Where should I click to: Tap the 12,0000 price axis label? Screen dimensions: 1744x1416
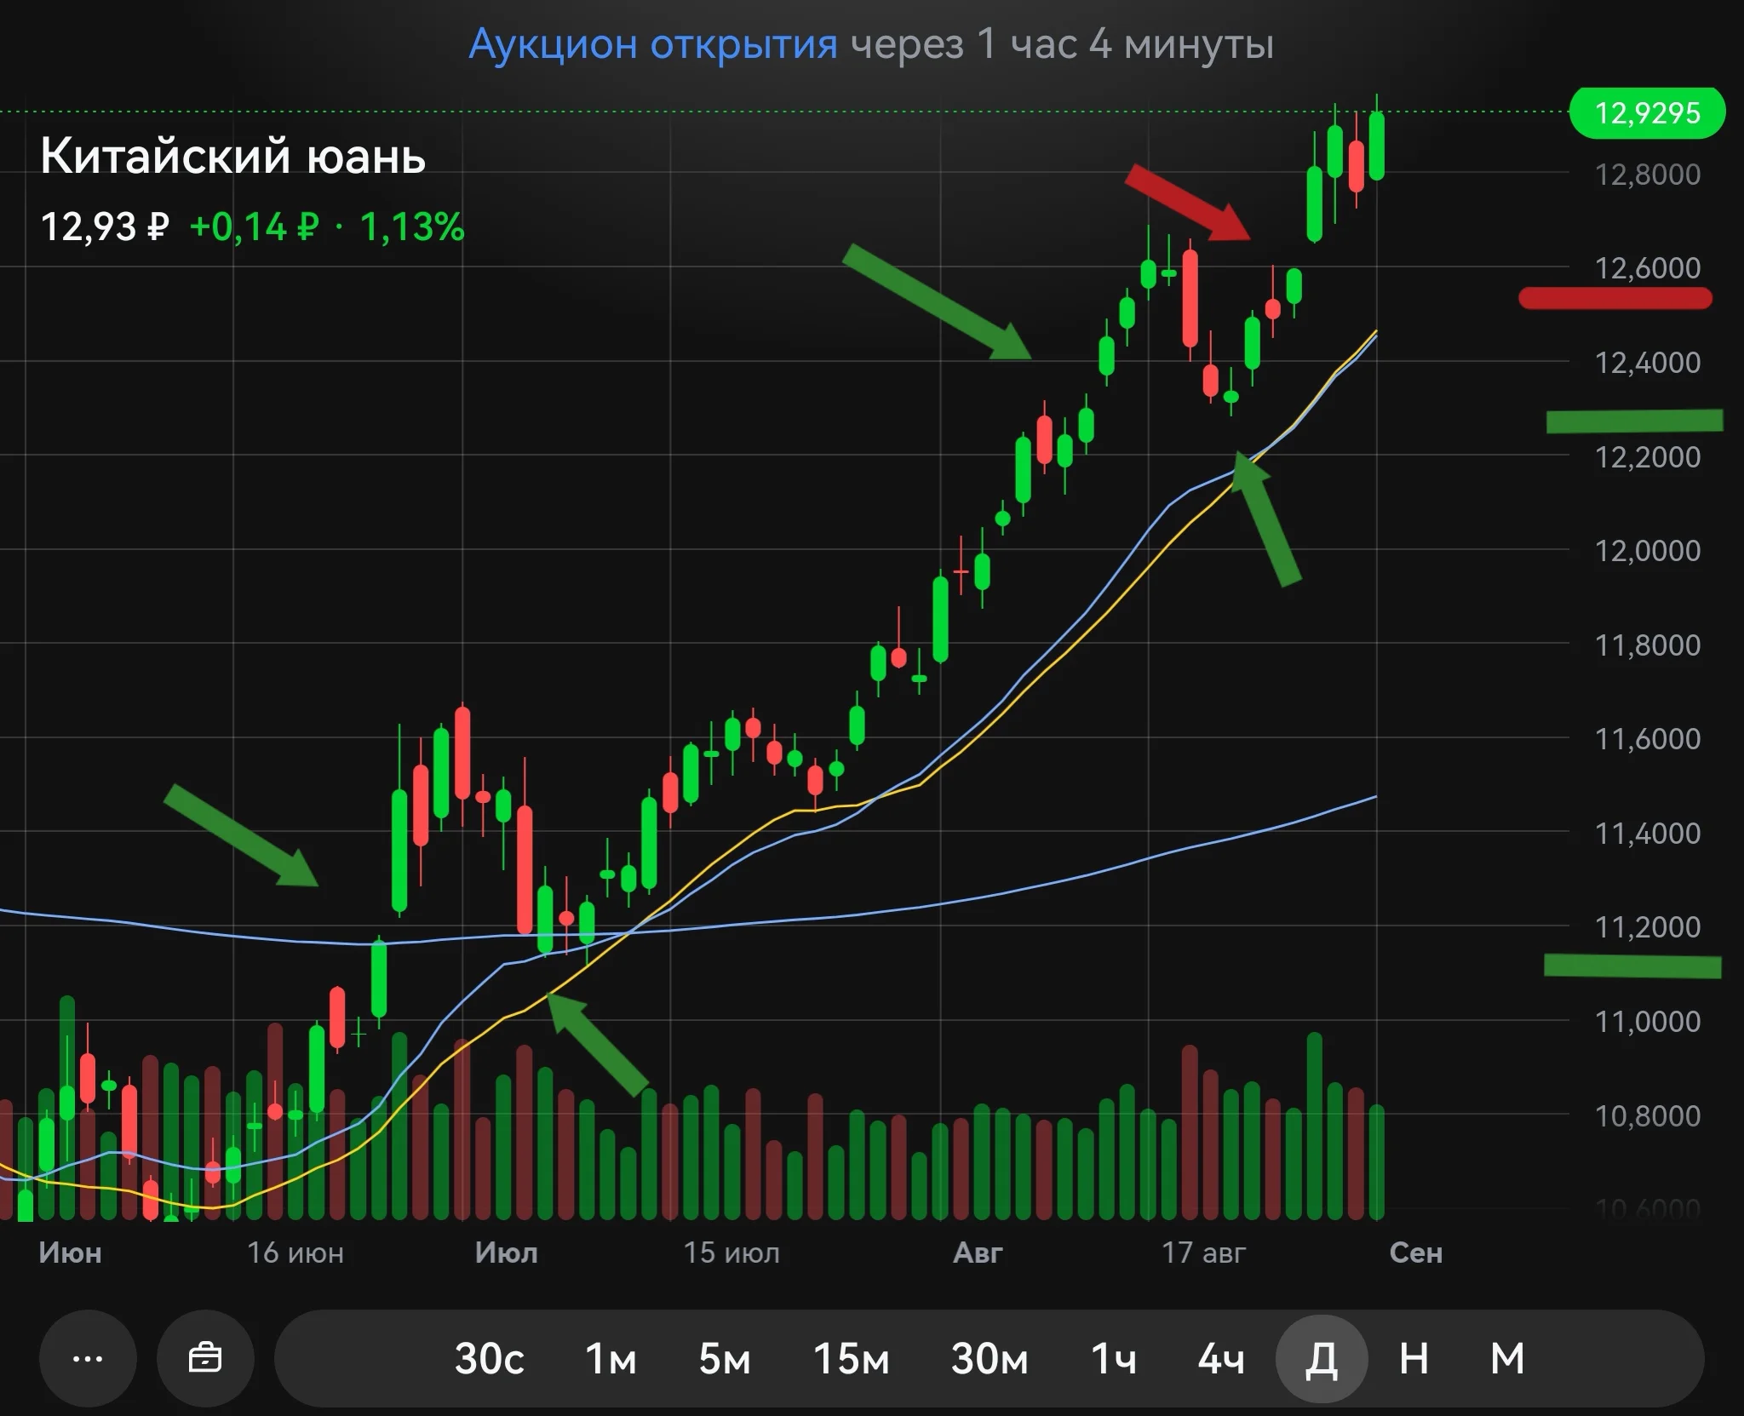click(x=1647, y=551)
